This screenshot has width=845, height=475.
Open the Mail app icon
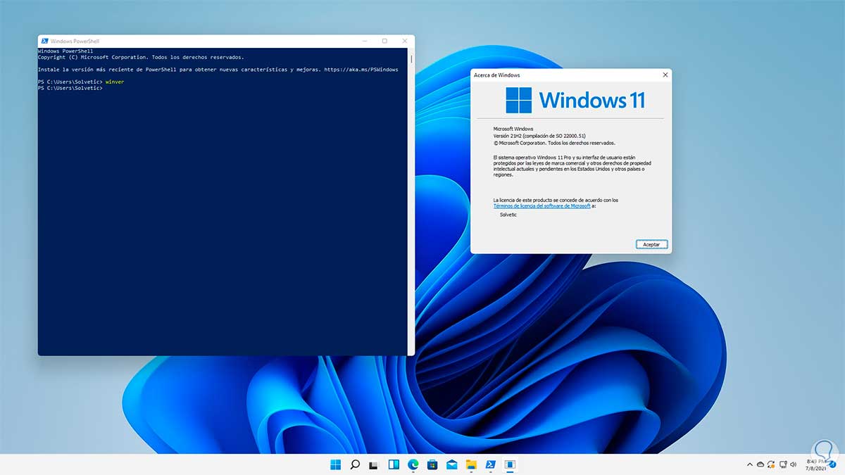[x=452, y=464]
